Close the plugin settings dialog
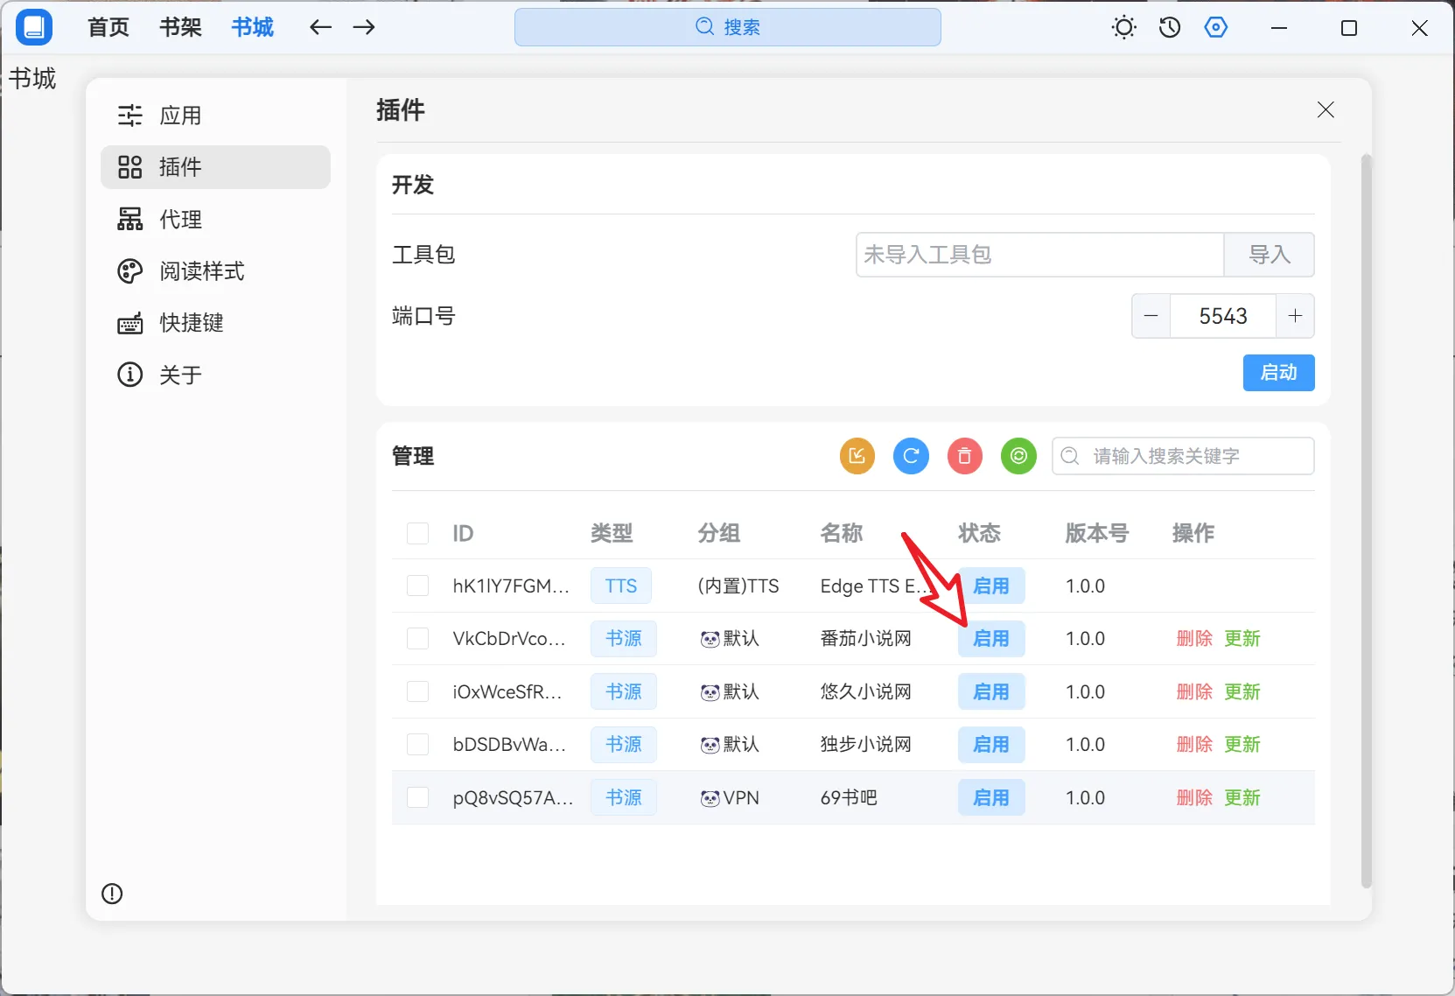The height and width of the screenshot is (996, 1455). [1326, 109]
